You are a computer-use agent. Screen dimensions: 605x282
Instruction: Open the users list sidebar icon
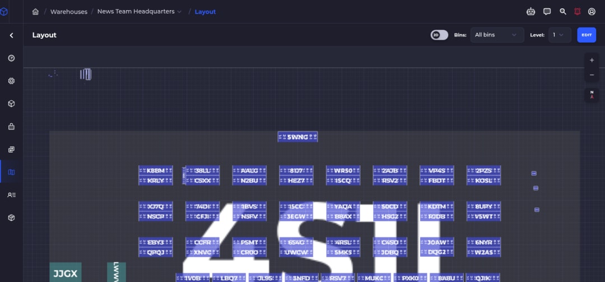(12, 195)
